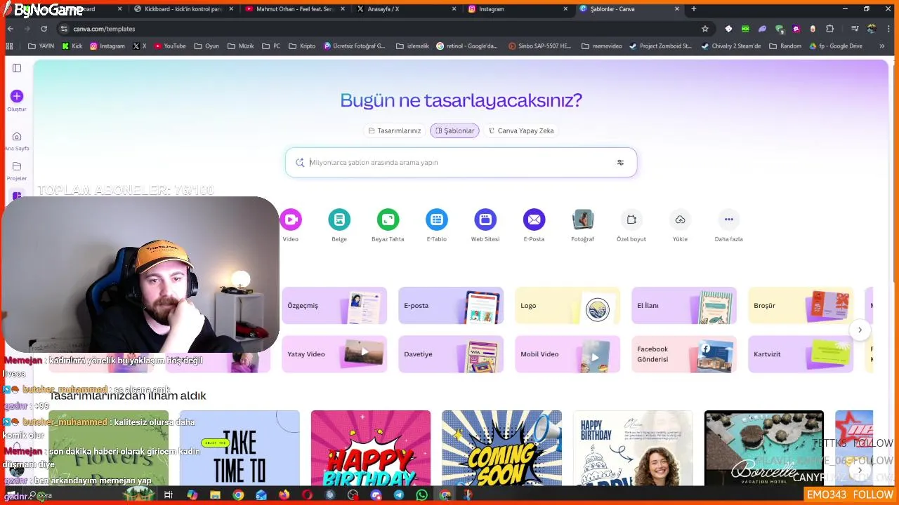Open the Mobil Video category card
This screenshot has height=505, width=899.
pyautogui.click(x=567, y=354)
